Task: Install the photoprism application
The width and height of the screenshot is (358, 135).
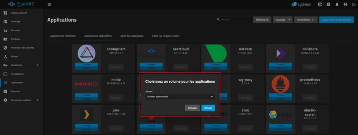Action: pos(116,67)
